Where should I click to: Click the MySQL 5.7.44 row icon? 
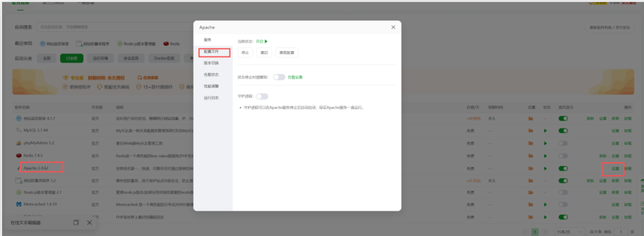click(18, 131)
